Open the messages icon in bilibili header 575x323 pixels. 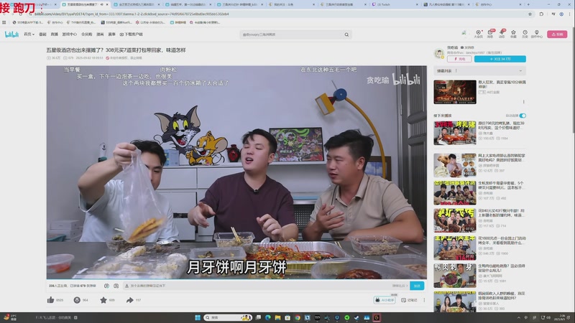pyautogui.click(x=490, y=34)
